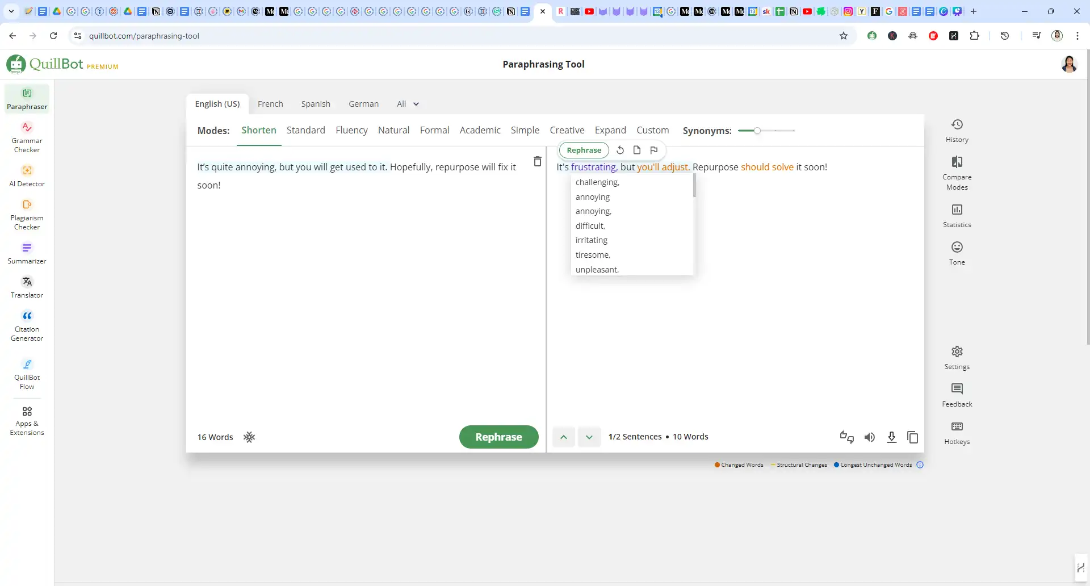Open the Tone panel
Image resolution: width=1090 pixels, height=586 pixels.
point(957,253)
